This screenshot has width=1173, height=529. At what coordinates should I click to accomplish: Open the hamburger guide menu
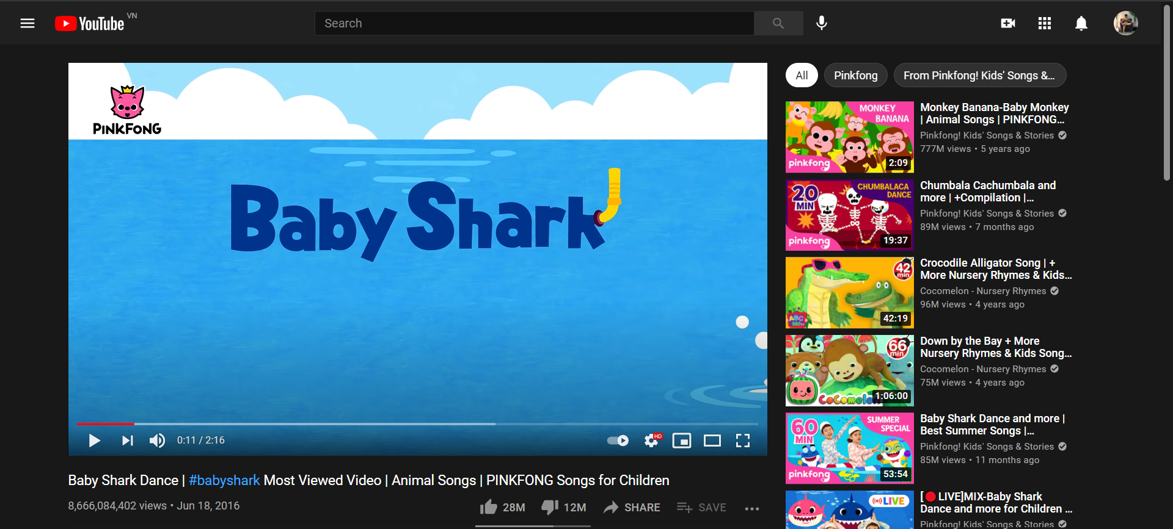pyautogui.click(x=27, y=23)
